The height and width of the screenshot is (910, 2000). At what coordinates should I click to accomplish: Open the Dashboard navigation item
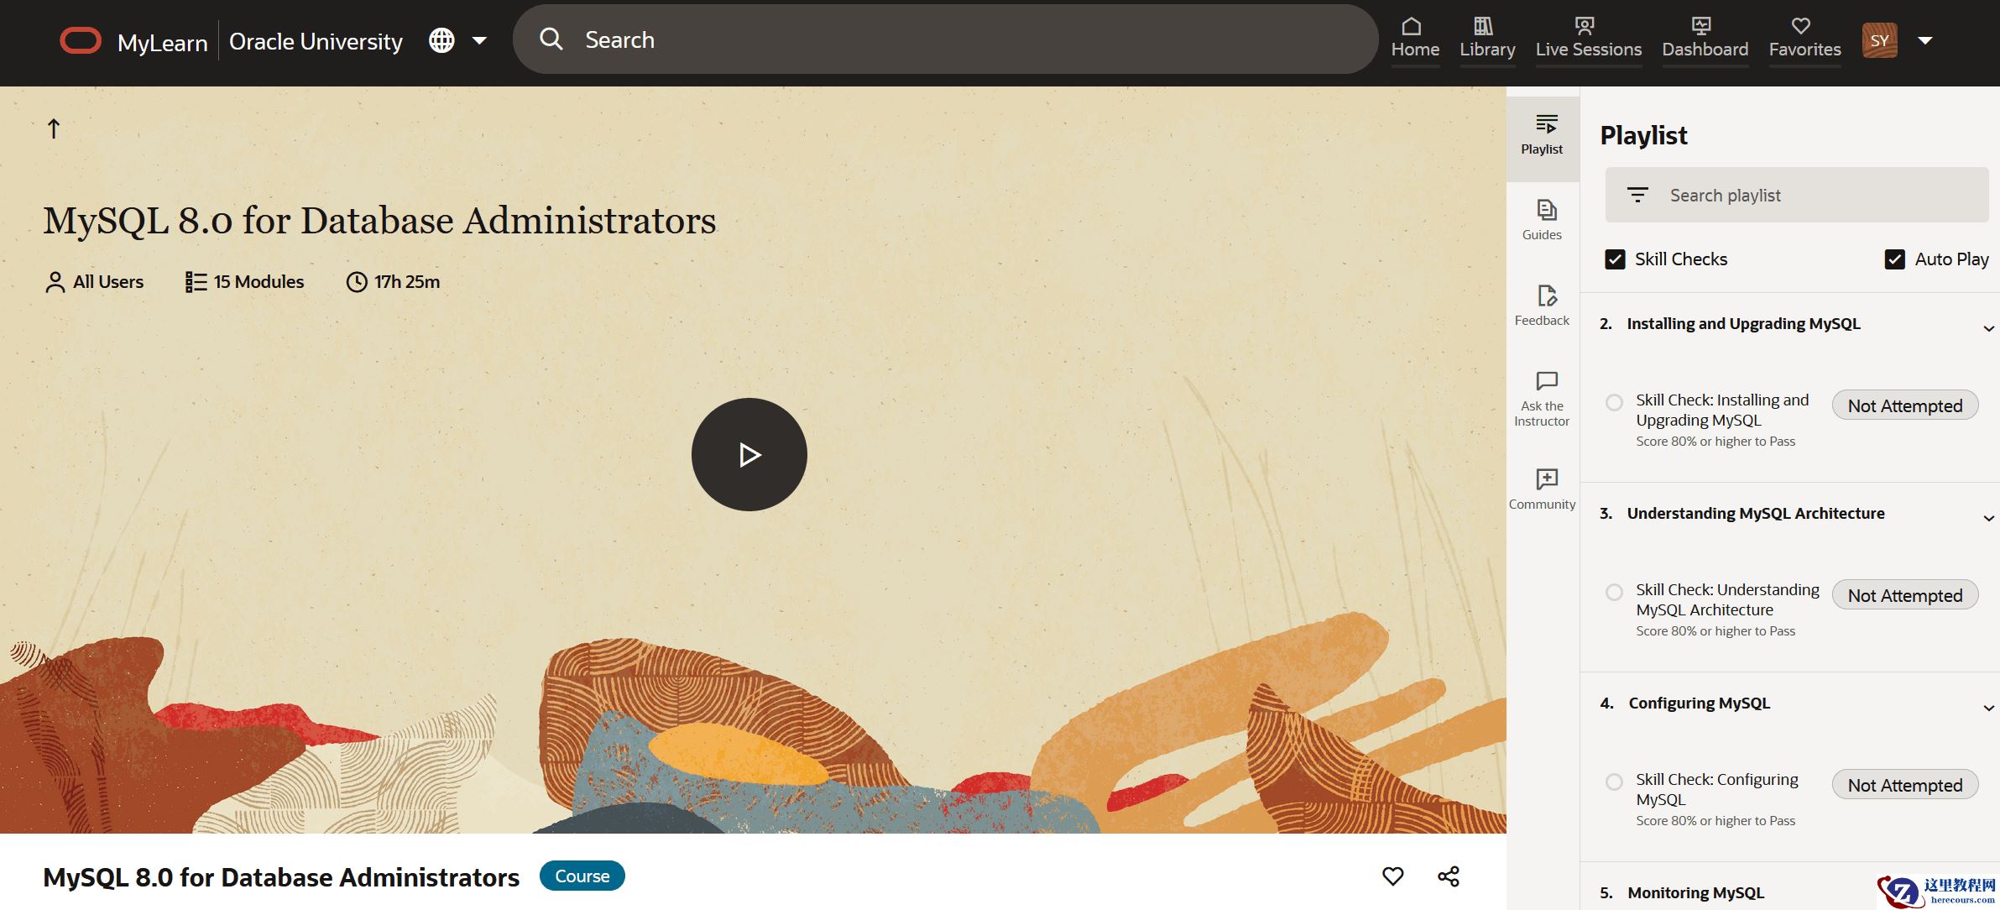pyautogui.click(x=1705, y=39)
